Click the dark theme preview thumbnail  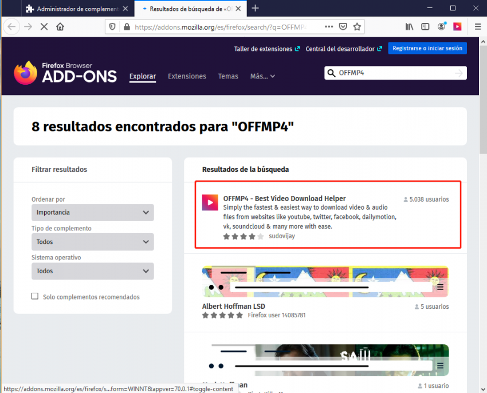pos(325,360)
